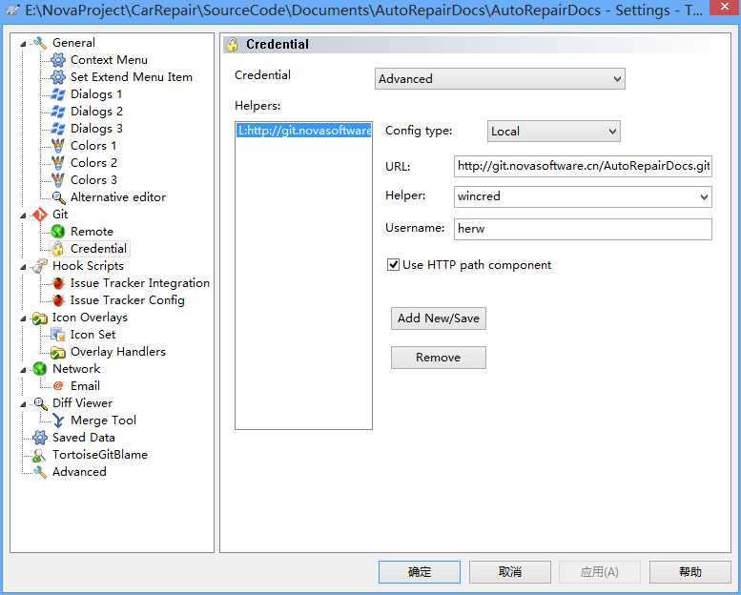Click the Add New/Save button
This screenshot has height=595, width=741.
point(438,318)
